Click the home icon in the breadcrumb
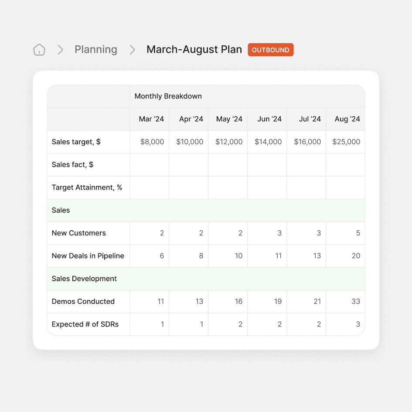The height and width of the screenshot is (412, 412). pos(39,50)
